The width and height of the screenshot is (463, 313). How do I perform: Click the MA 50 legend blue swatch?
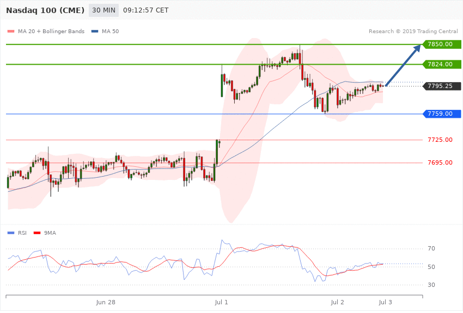(95, 31)
